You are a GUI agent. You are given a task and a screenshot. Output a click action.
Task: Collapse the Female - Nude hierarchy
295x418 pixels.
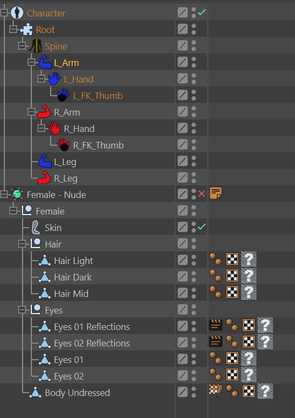tap(4, 194)
